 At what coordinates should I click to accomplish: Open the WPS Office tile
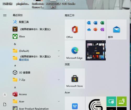(75, 103)
